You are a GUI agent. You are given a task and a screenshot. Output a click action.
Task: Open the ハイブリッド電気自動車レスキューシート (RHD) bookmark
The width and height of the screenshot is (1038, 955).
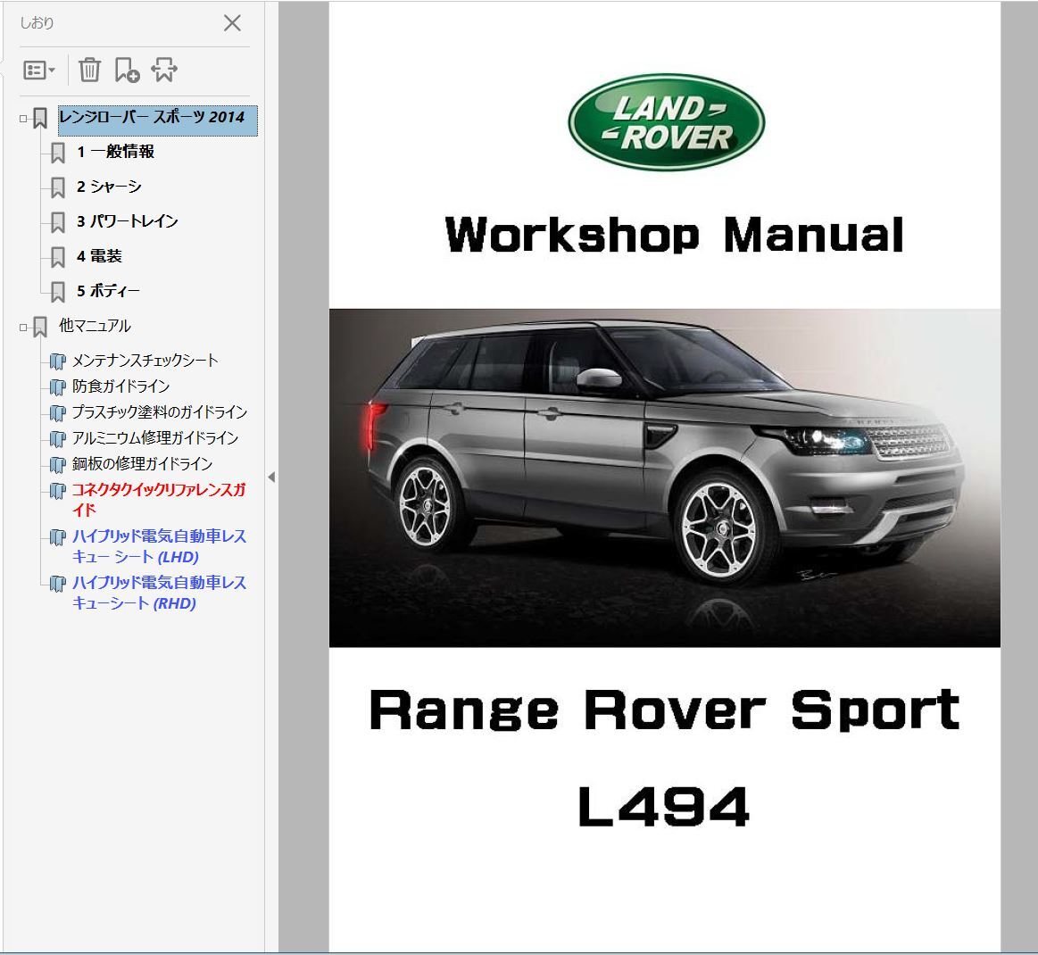159,593
